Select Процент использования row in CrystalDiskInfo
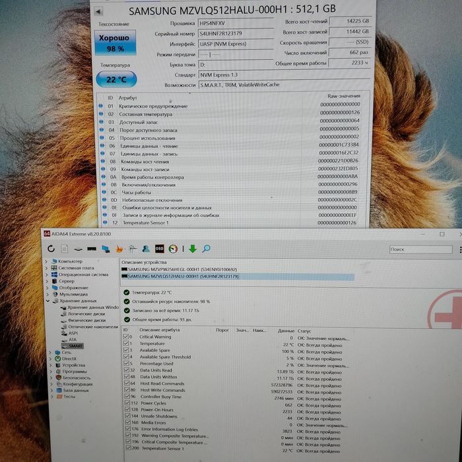Image resolution: width=462 pixels, height=462 pixels. click(231, 138)
